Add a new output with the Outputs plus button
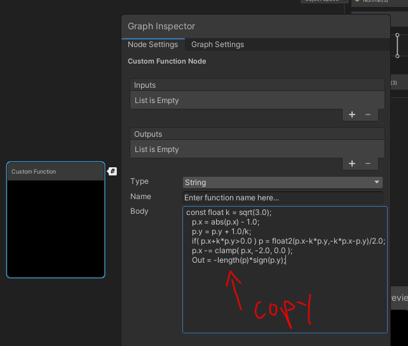 tap(352, 163)
